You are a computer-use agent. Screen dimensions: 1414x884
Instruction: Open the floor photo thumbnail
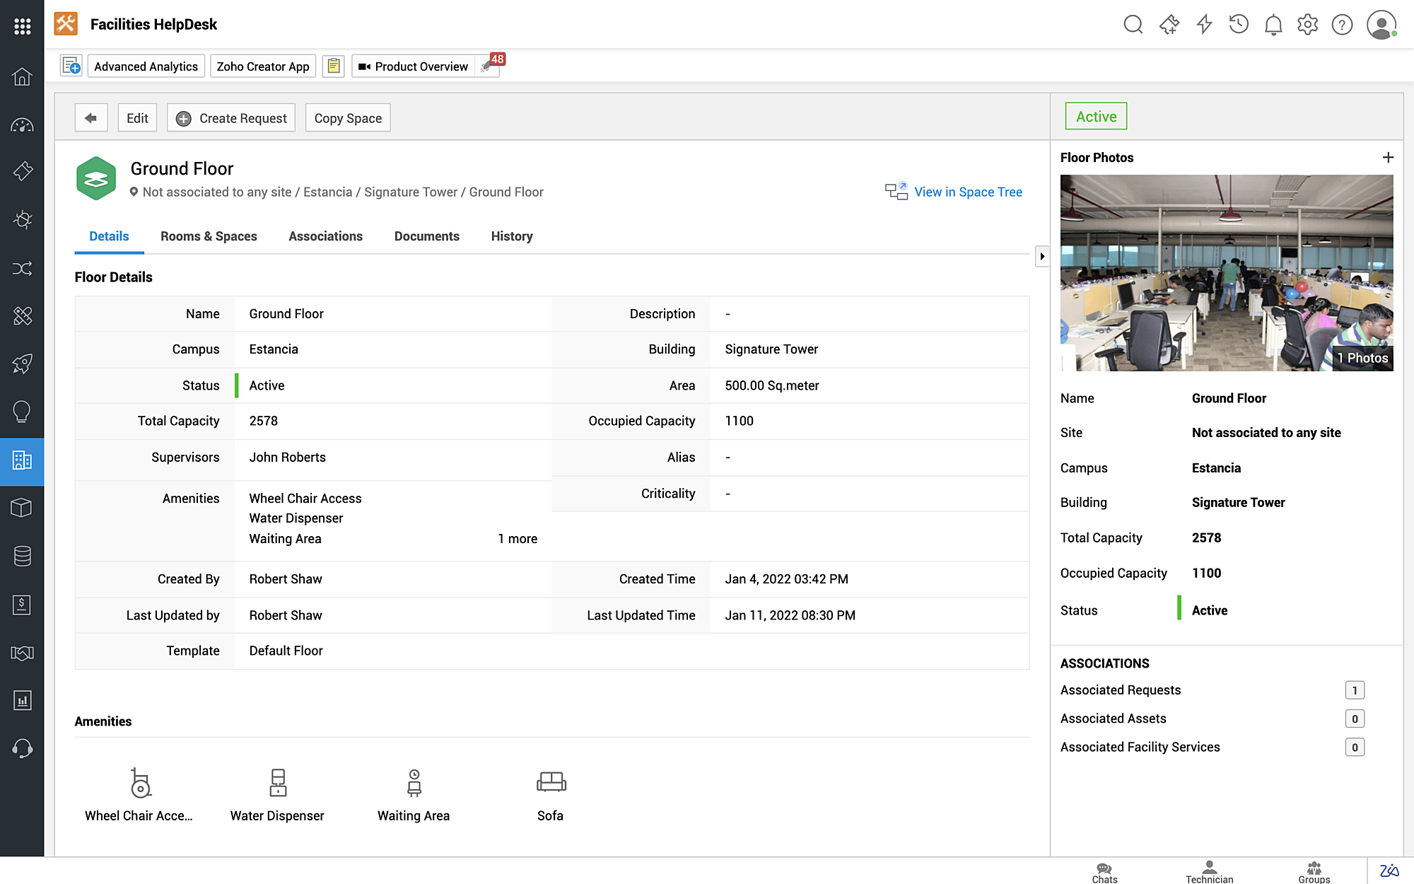[x=1226, y=273]
